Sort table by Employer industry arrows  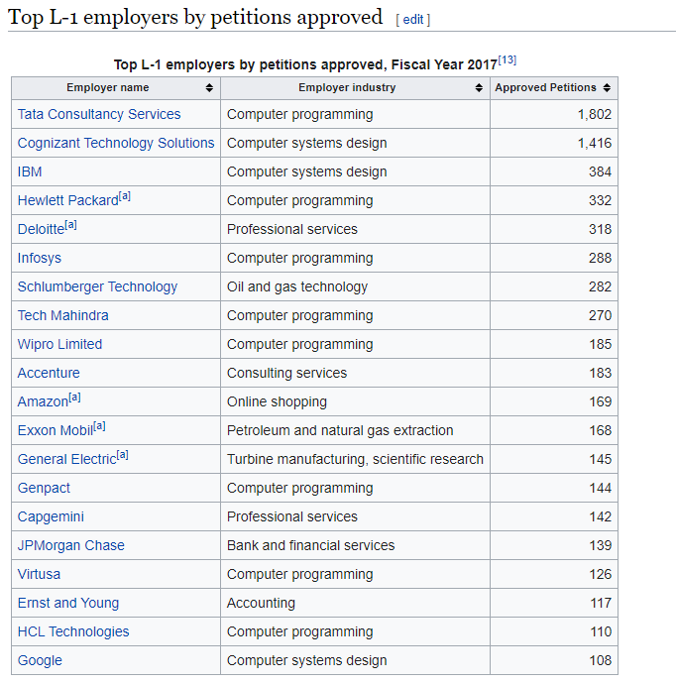tap(479, 88)
